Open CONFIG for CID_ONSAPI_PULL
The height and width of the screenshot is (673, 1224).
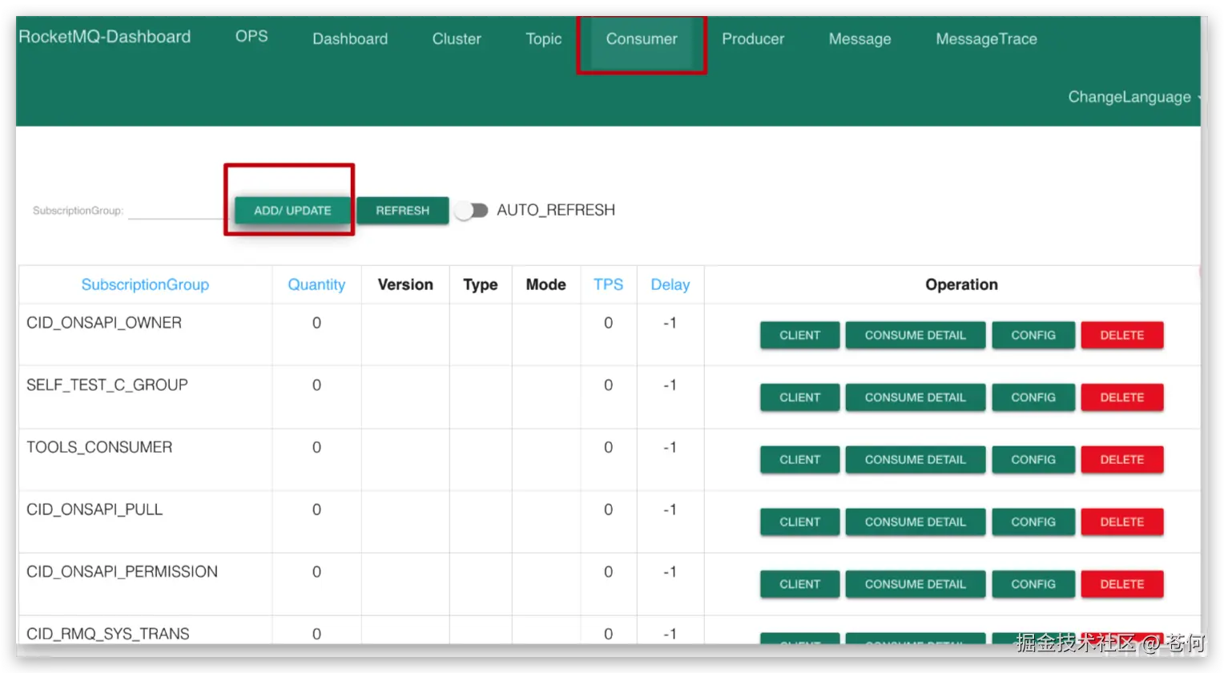[x=1033, y=522]
